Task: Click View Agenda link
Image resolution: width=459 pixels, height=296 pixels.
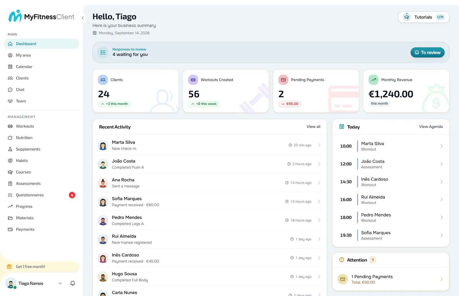Action: coord(431,127)
